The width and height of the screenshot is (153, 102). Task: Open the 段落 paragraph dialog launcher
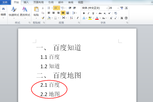tap(79, 23)
